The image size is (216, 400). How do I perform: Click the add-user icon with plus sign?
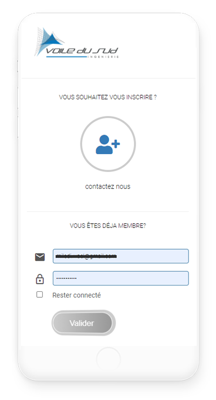108,144
